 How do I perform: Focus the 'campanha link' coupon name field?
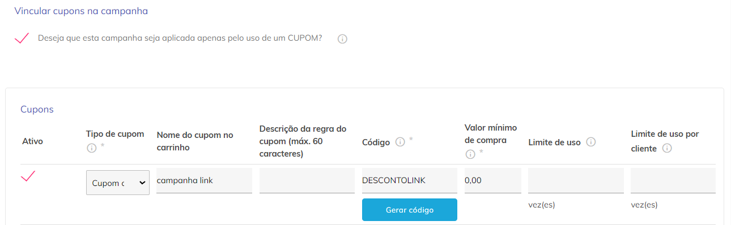(x=204, y=180)
